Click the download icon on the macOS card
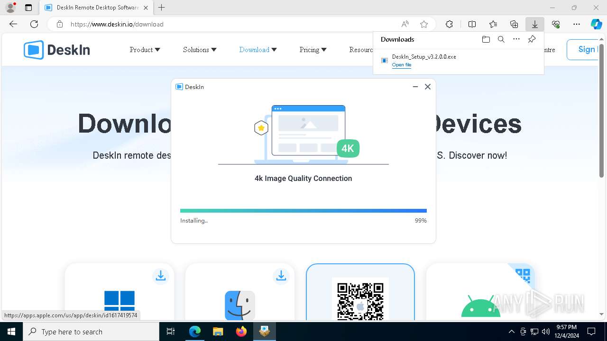The image size is (607, 341). [281, 276]
